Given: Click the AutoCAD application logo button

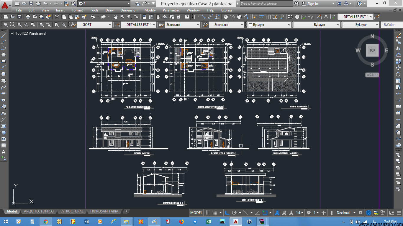Looking at the screenshot, I should pyautogui.click(x=5, y=5).
